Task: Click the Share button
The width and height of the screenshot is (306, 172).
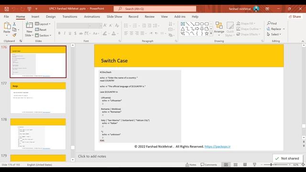Action: [x=295, y=17]
